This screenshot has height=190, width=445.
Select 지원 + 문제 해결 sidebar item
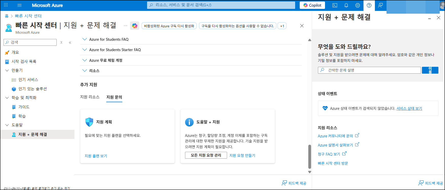click(x=37, y=134)
